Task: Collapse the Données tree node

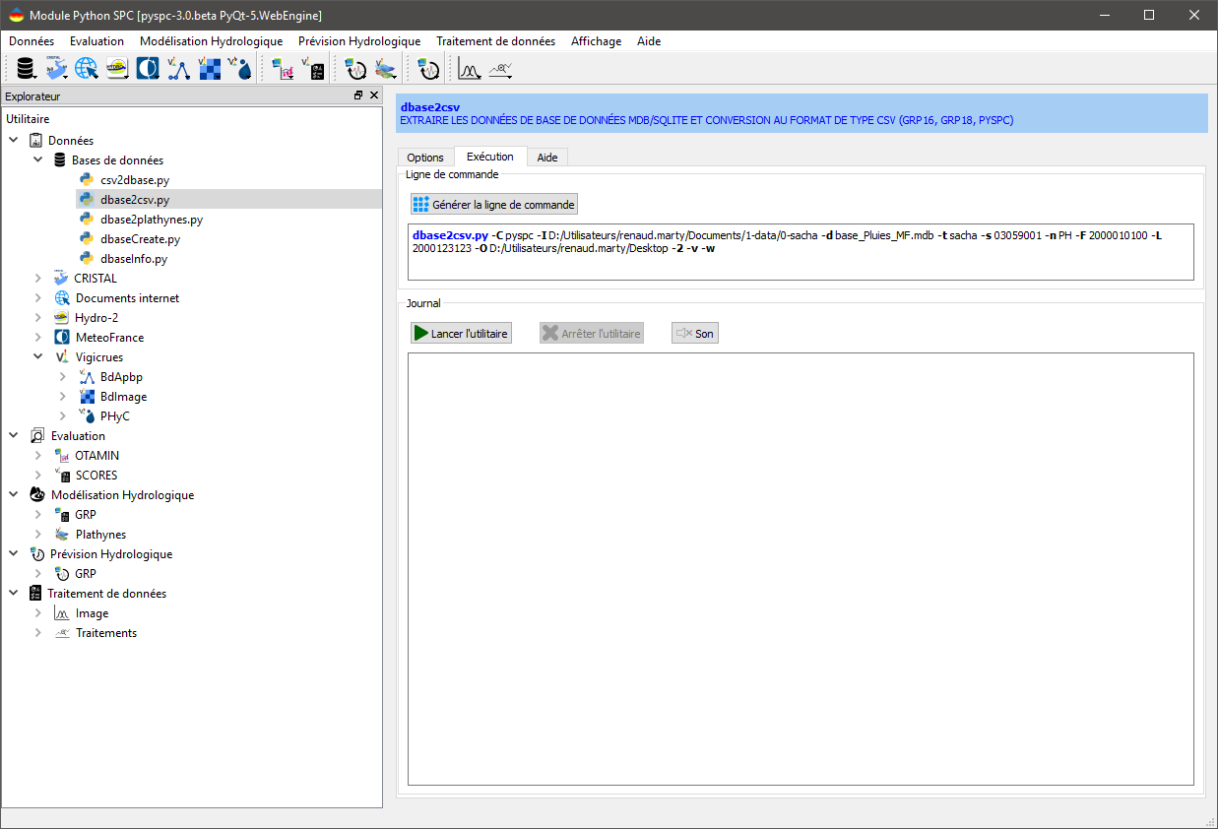Action: point(14,141)
